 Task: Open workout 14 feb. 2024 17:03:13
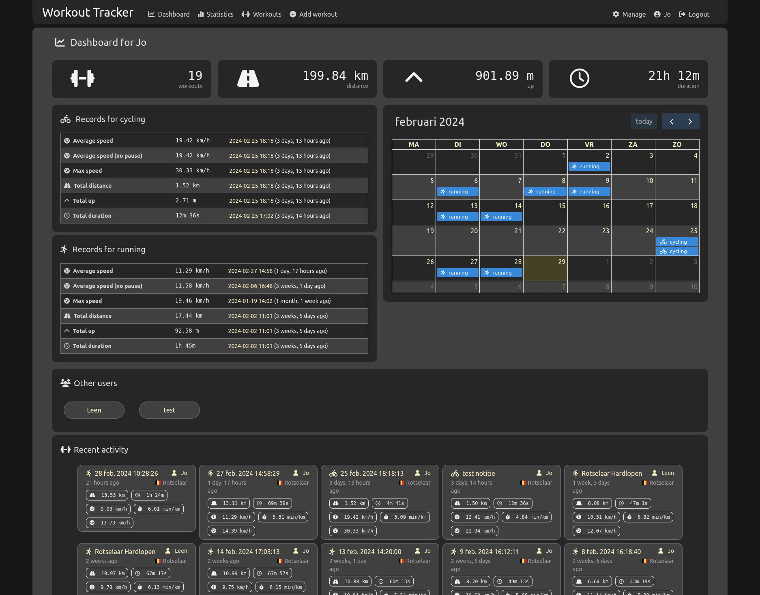pos(248,552)
